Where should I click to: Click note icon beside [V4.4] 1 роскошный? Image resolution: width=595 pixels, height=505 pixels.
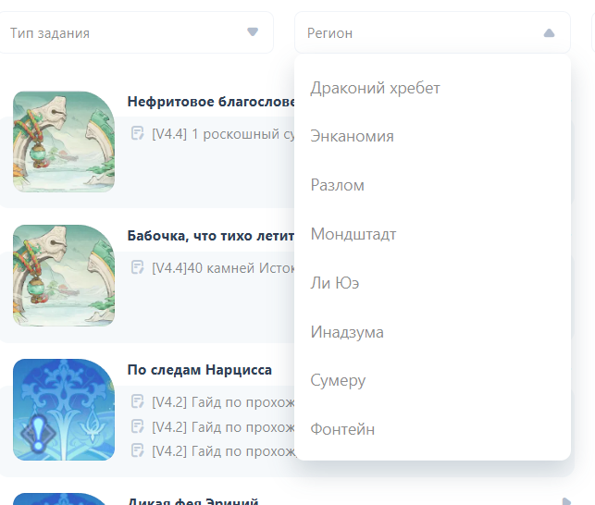pos(137,133)
